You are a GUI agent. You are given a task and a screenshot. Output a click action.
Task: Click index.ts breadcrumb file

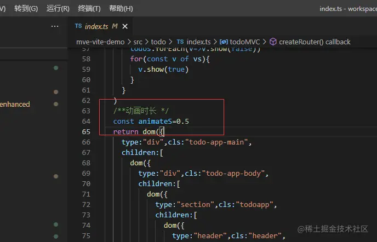(x=198, y=42)
